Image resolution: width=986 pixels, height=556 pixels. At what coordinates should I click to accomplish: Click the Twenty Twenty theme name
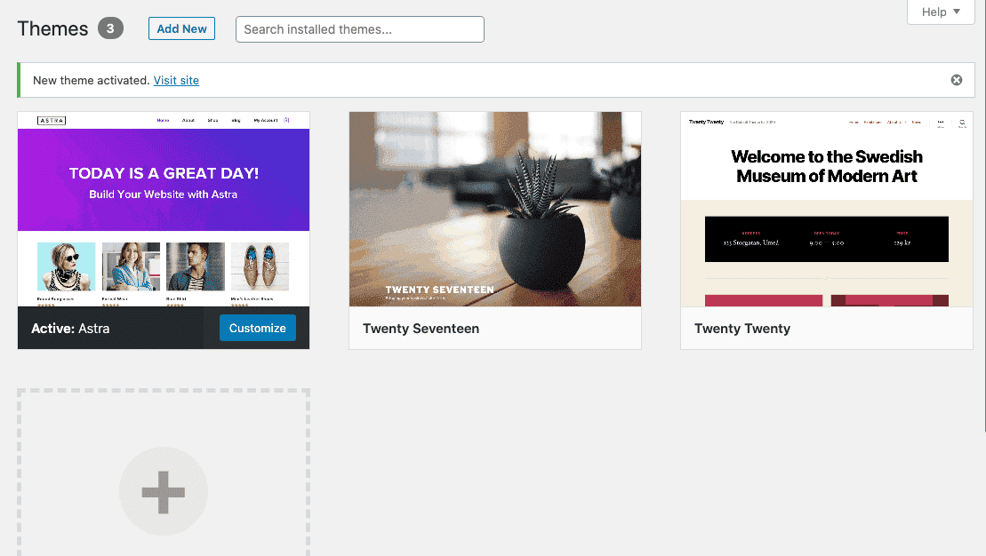[x=742, y=329]
